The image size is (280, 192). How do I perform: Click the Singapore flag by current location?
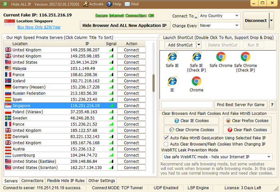[10, 23]
